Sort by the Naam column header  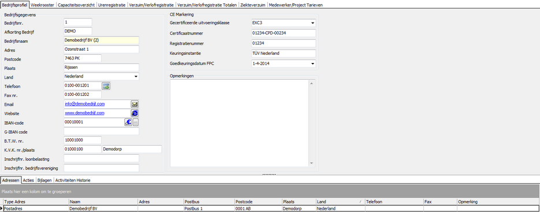pyautogui.click(x=103, y=202)
